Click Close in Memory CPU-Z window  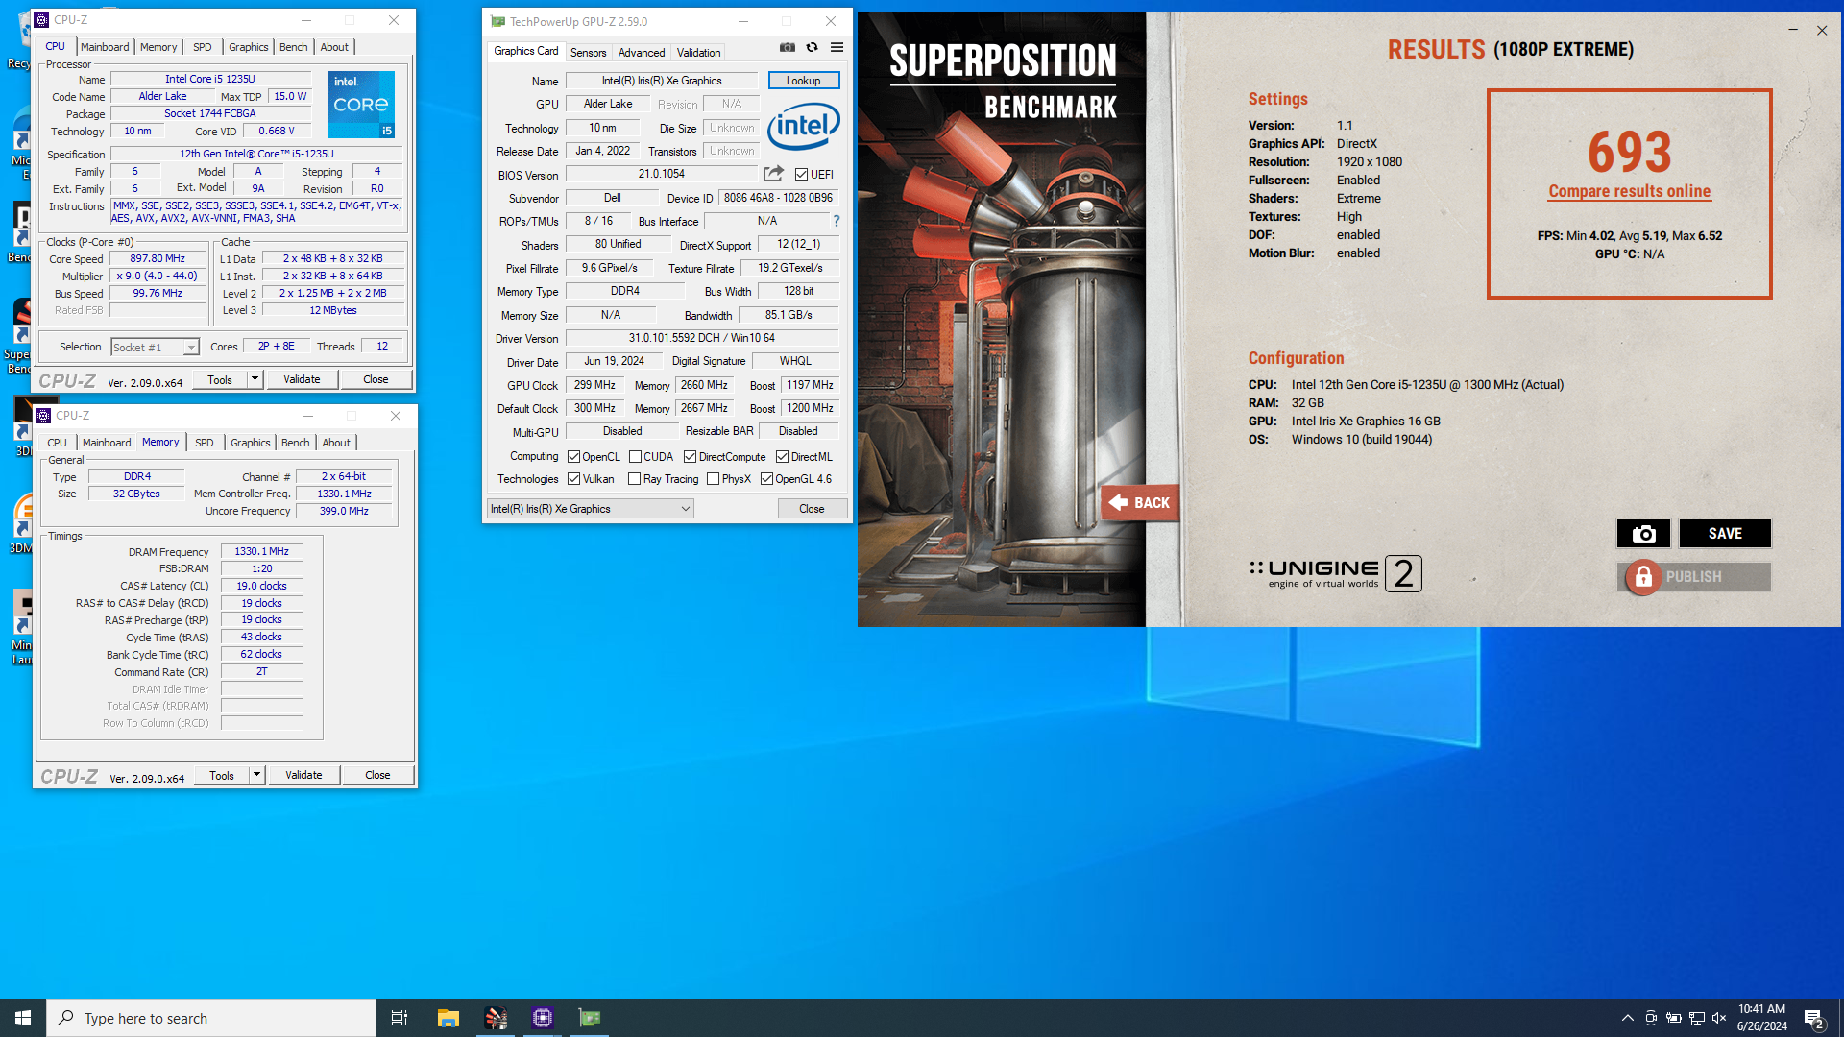coord(377,775)
